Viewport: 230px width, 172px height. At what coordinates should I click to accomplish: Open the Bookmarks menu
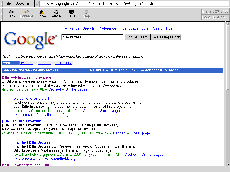coord(24,3)
